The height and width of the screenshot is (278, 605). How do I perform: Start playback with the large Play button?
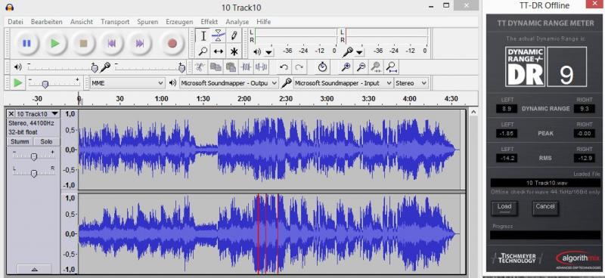point(54,43)
